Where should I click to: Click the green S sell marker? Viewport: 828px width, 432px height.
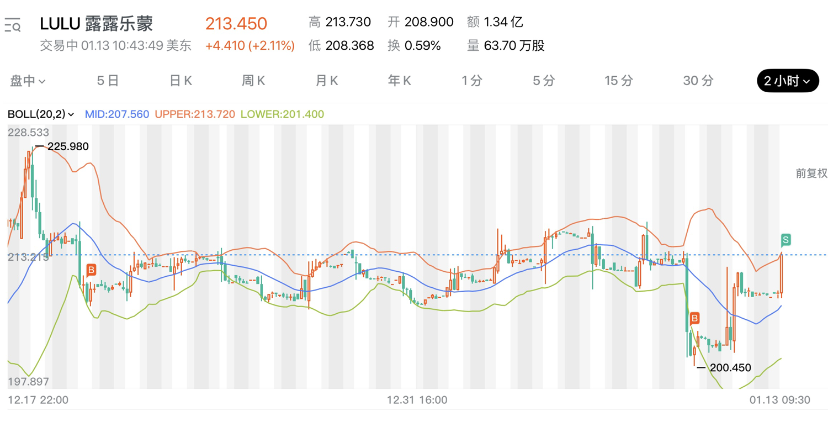tap(785, 240)
